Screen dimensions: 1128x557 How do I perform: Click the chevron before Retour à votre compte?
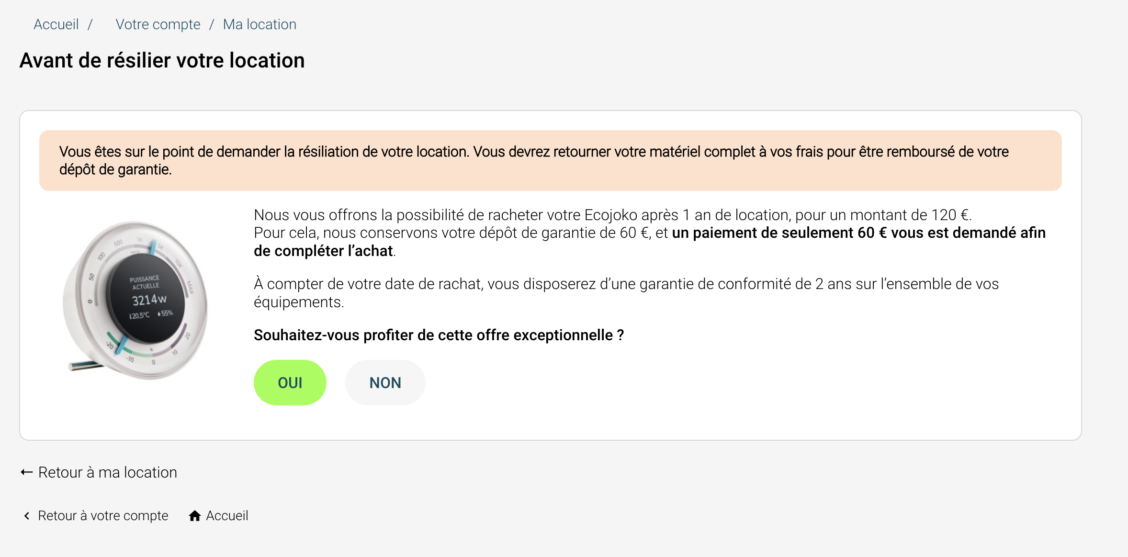(x=27, y=516)
